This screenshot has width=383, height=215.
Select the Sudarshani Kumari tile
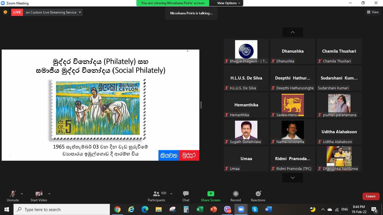[x=339, y=78]
